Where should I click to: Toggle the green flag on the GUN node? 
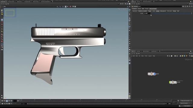tap(170, 82)
